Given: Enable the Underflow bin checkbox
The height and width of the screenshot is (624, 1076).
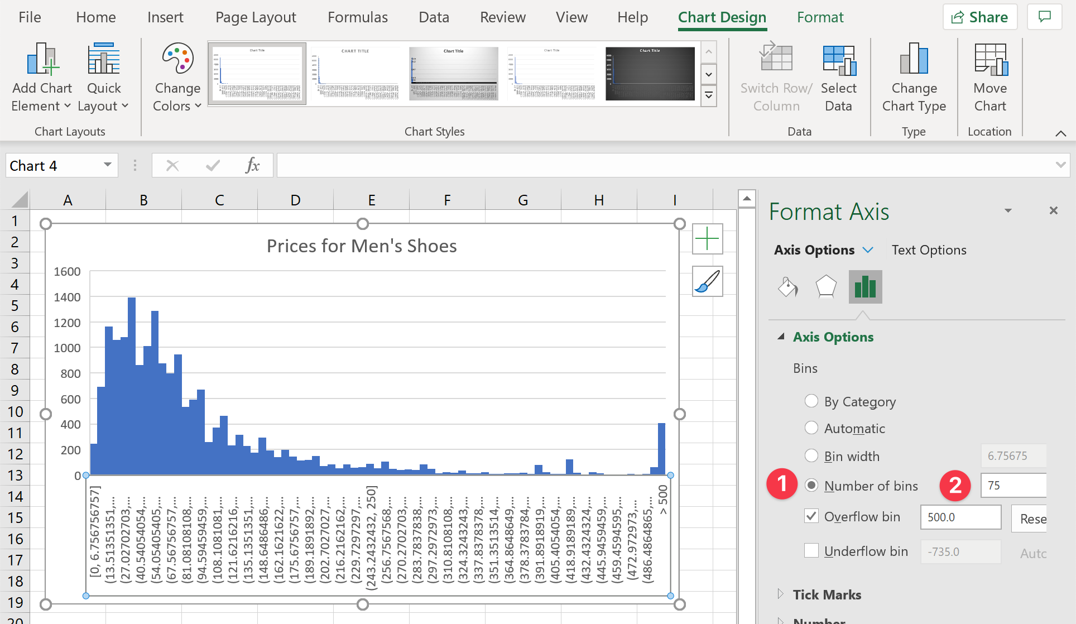Looking at the screenshot, I should [811, 551].
